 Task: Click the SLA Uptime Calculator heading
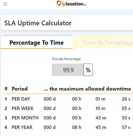[38, 23]
